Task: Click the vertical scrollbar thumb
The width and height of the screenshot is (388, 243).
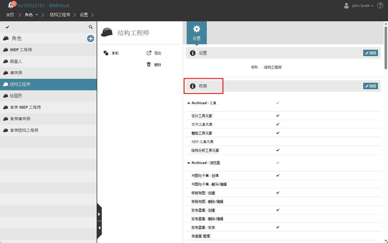Action: [x=386, y=47]
